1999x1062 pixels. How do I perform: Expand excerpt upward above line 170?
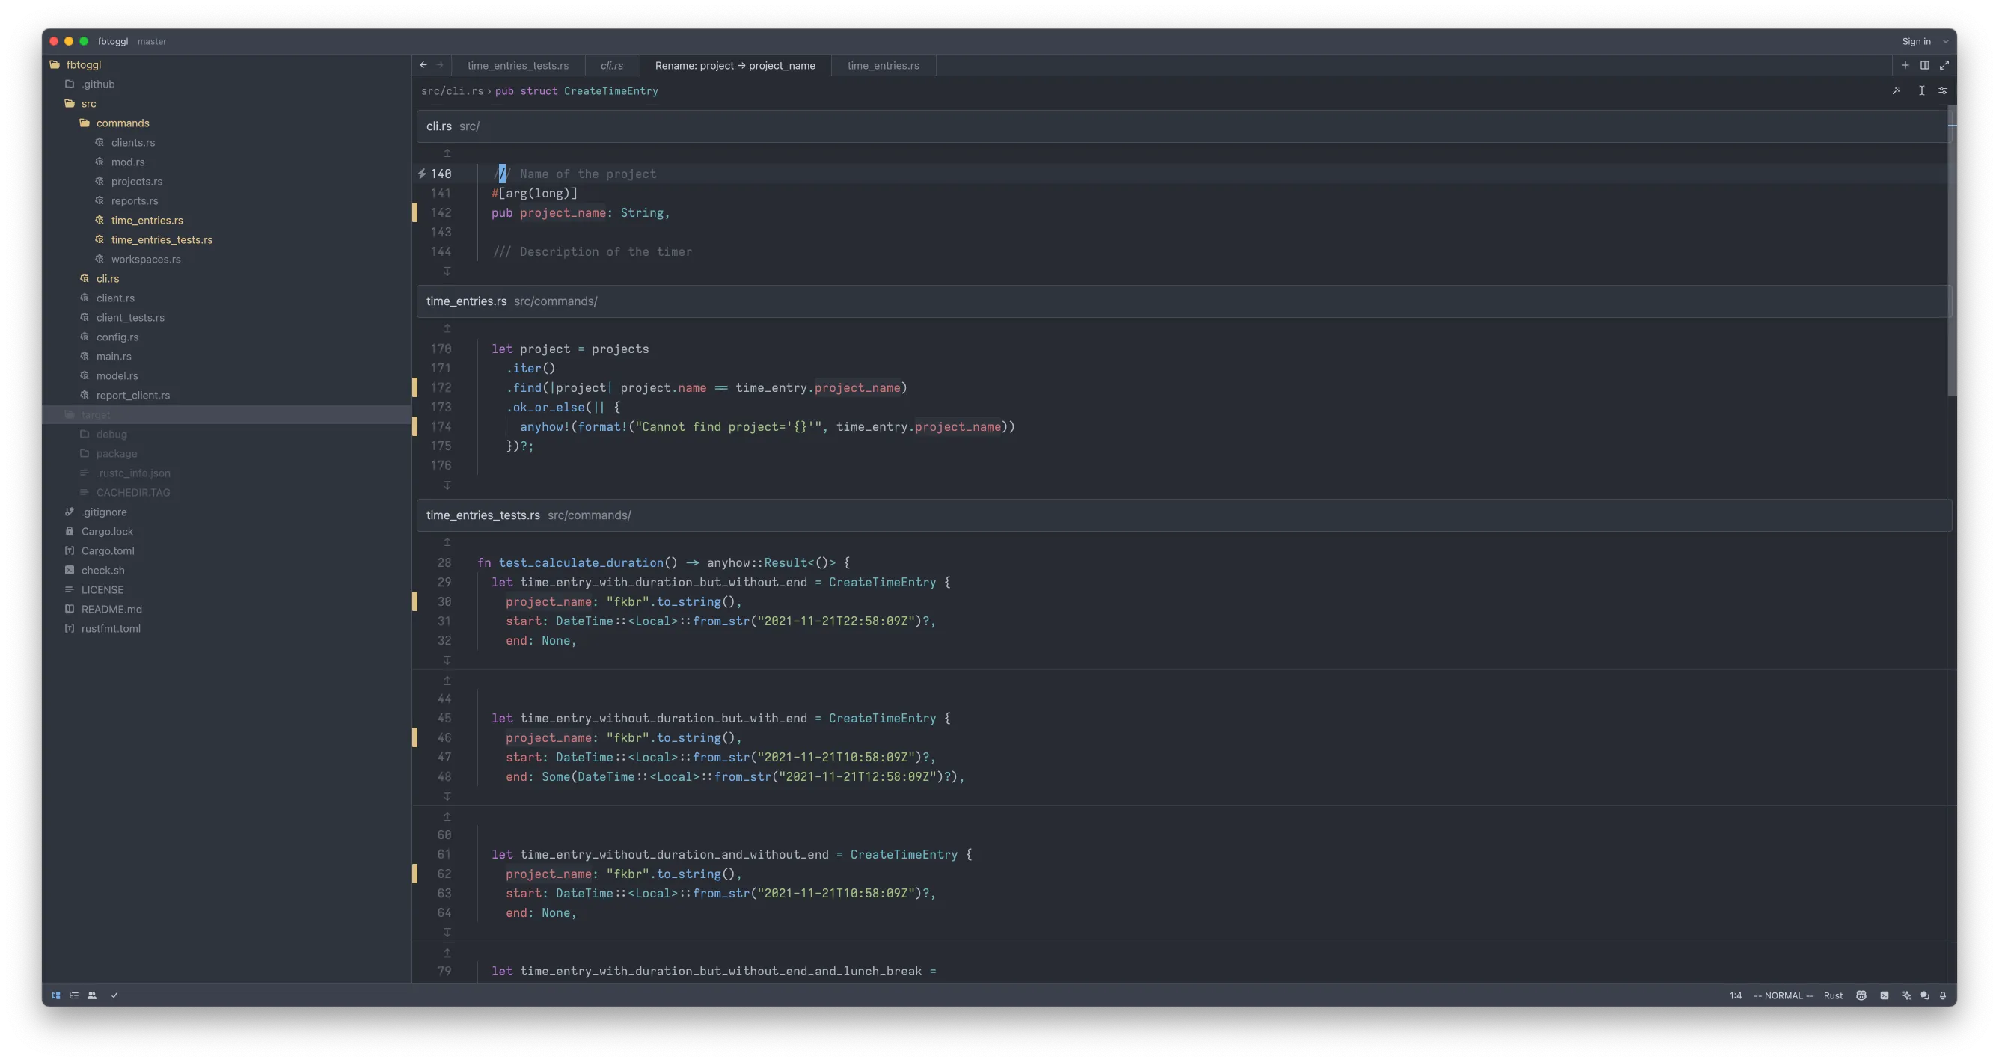coord(447,329)
